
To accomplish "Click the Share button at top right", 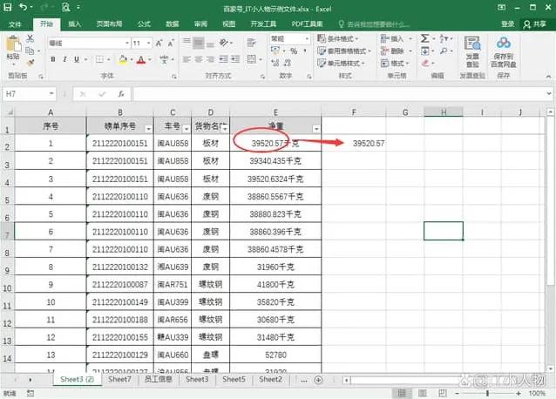I will pyautogui.click(x=535, y=24).
